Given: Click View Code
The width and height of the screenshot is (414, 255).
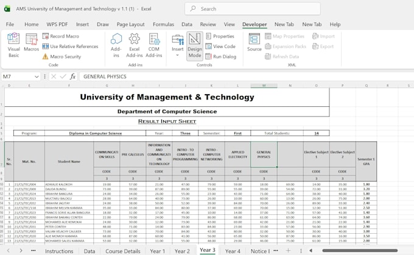Looking at the screenshot, I should [x=220, y=46].
